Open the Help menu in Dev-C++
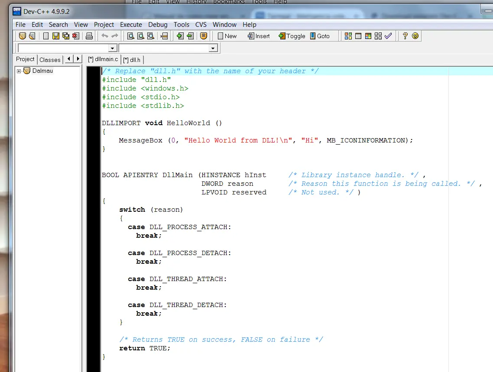Screen dimensions: 493x372 [250, 25]
